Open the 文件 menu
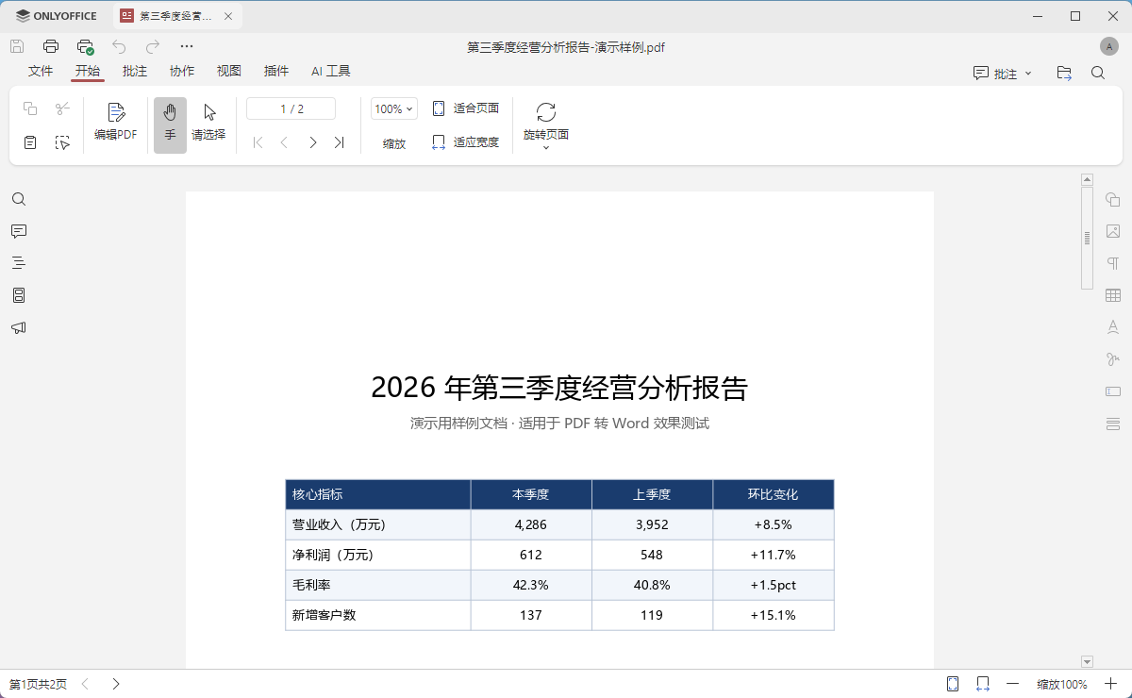 [x=41, y=72]
